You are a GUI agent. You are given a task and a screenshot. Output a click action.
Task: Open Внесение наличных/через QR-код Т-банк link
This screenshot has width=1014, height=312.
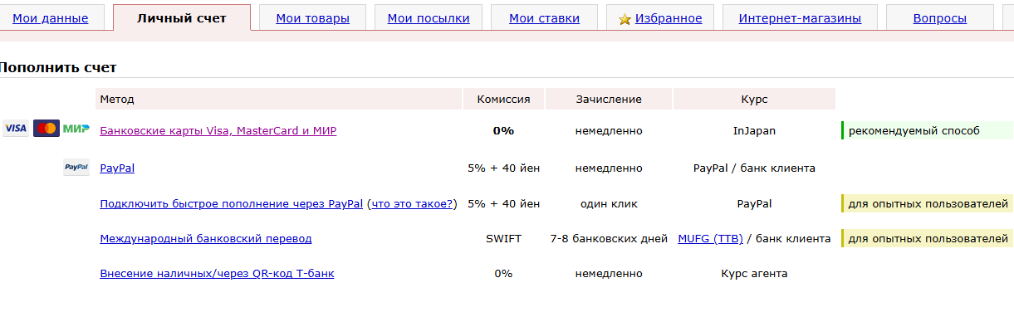point(217,274)
